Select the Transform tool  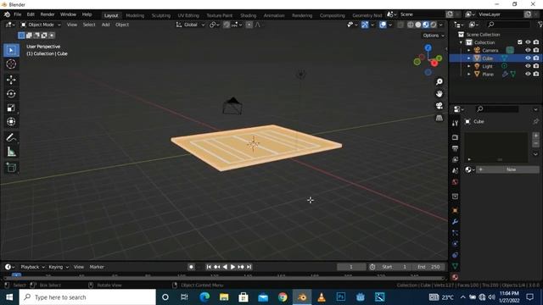coord(11,122)
